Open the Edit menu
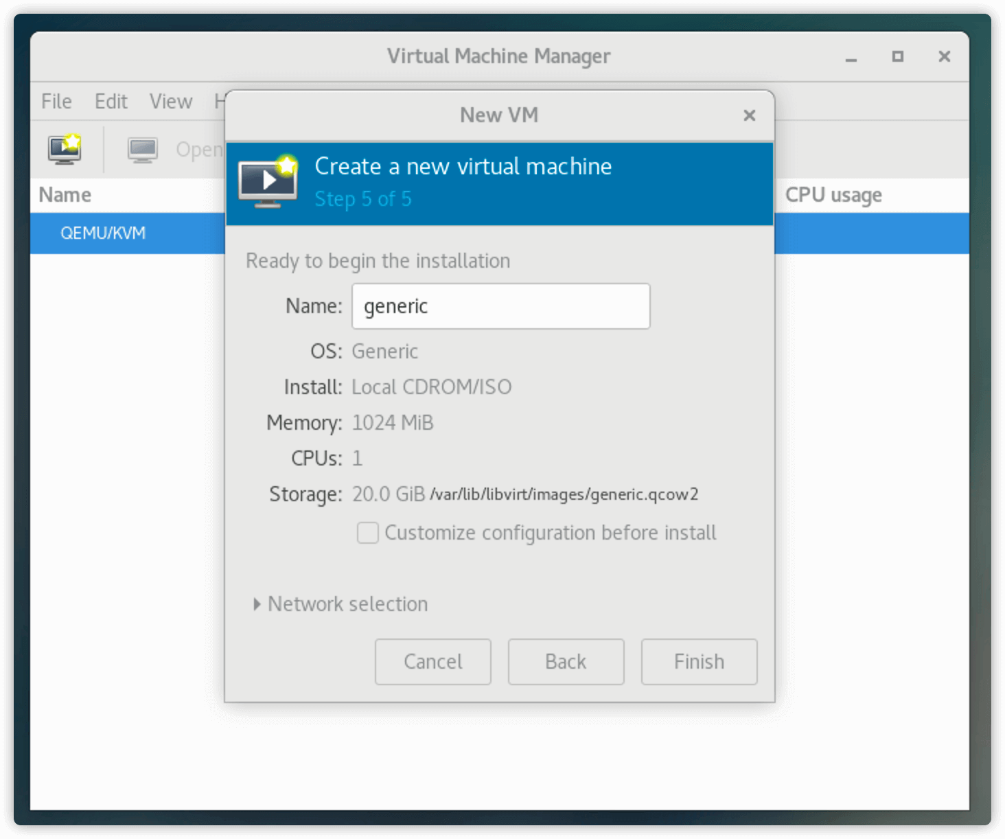Viewport: 1005px width, 839px height. tap(111, 102)
